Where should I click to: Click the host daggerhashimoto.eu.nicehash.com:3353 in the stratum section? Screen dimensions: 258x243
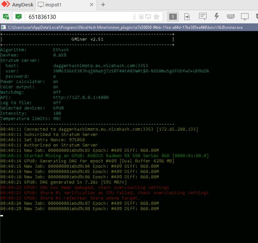100,65
